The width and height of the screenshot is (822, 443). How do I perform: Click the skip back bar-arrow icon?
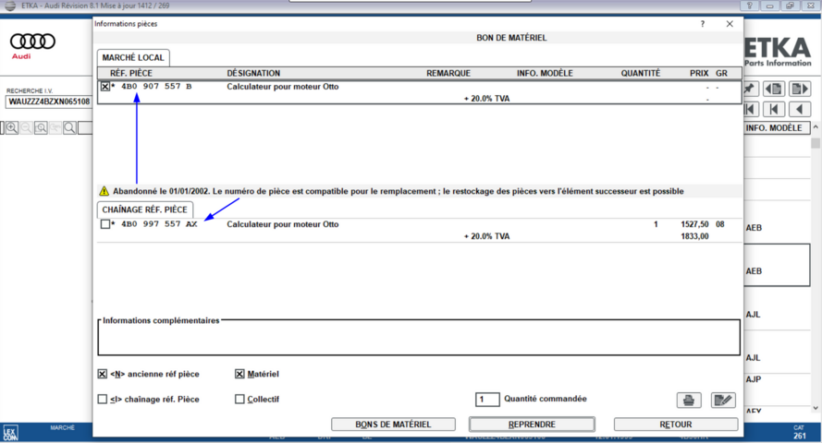774,109
